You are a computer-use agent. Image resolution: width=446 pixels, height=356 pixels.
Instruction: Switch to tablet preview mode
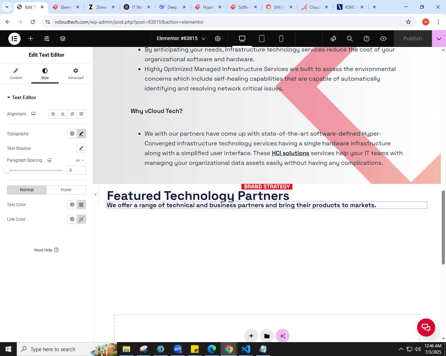click(262, 39)
